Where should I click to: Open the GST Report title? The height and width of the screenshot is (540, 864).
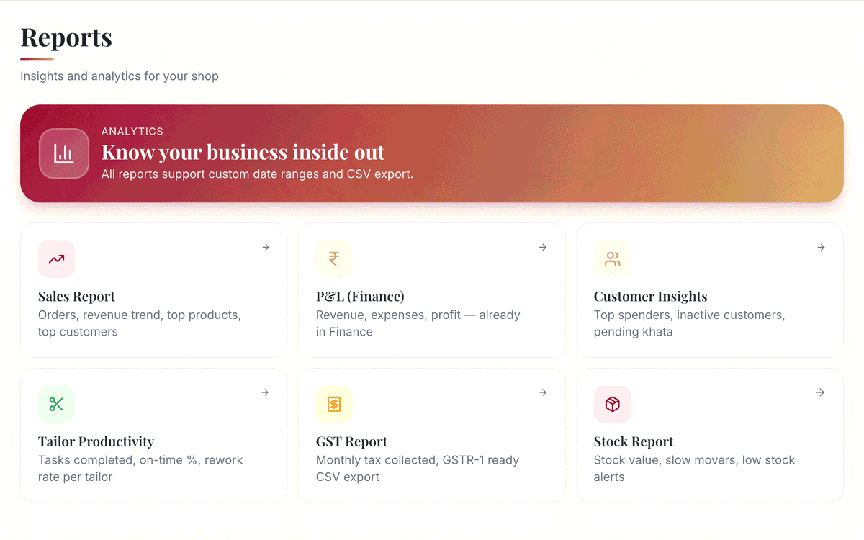tap(351, 441)
